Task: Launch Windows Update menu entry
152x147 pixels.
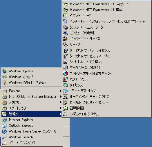Action: click(x=32, y=71)
